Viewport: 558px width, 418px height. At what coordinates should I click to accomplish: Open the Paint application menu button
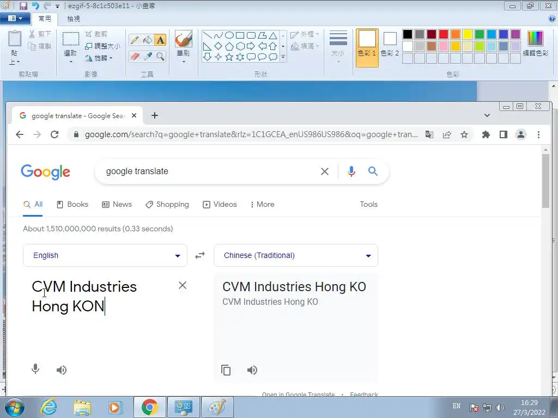pyautogui.click(x=15, y=19)
